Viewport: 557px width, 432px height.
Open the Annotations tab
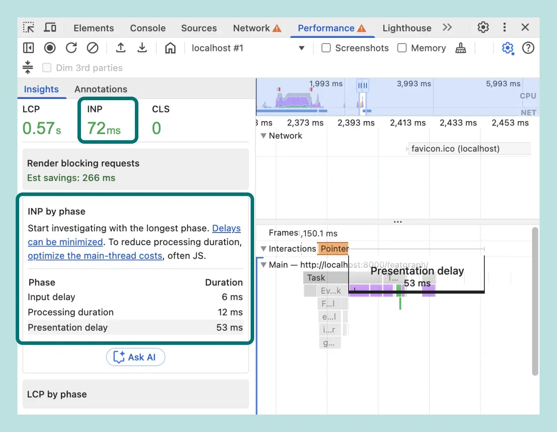click(x=101, y=89)
